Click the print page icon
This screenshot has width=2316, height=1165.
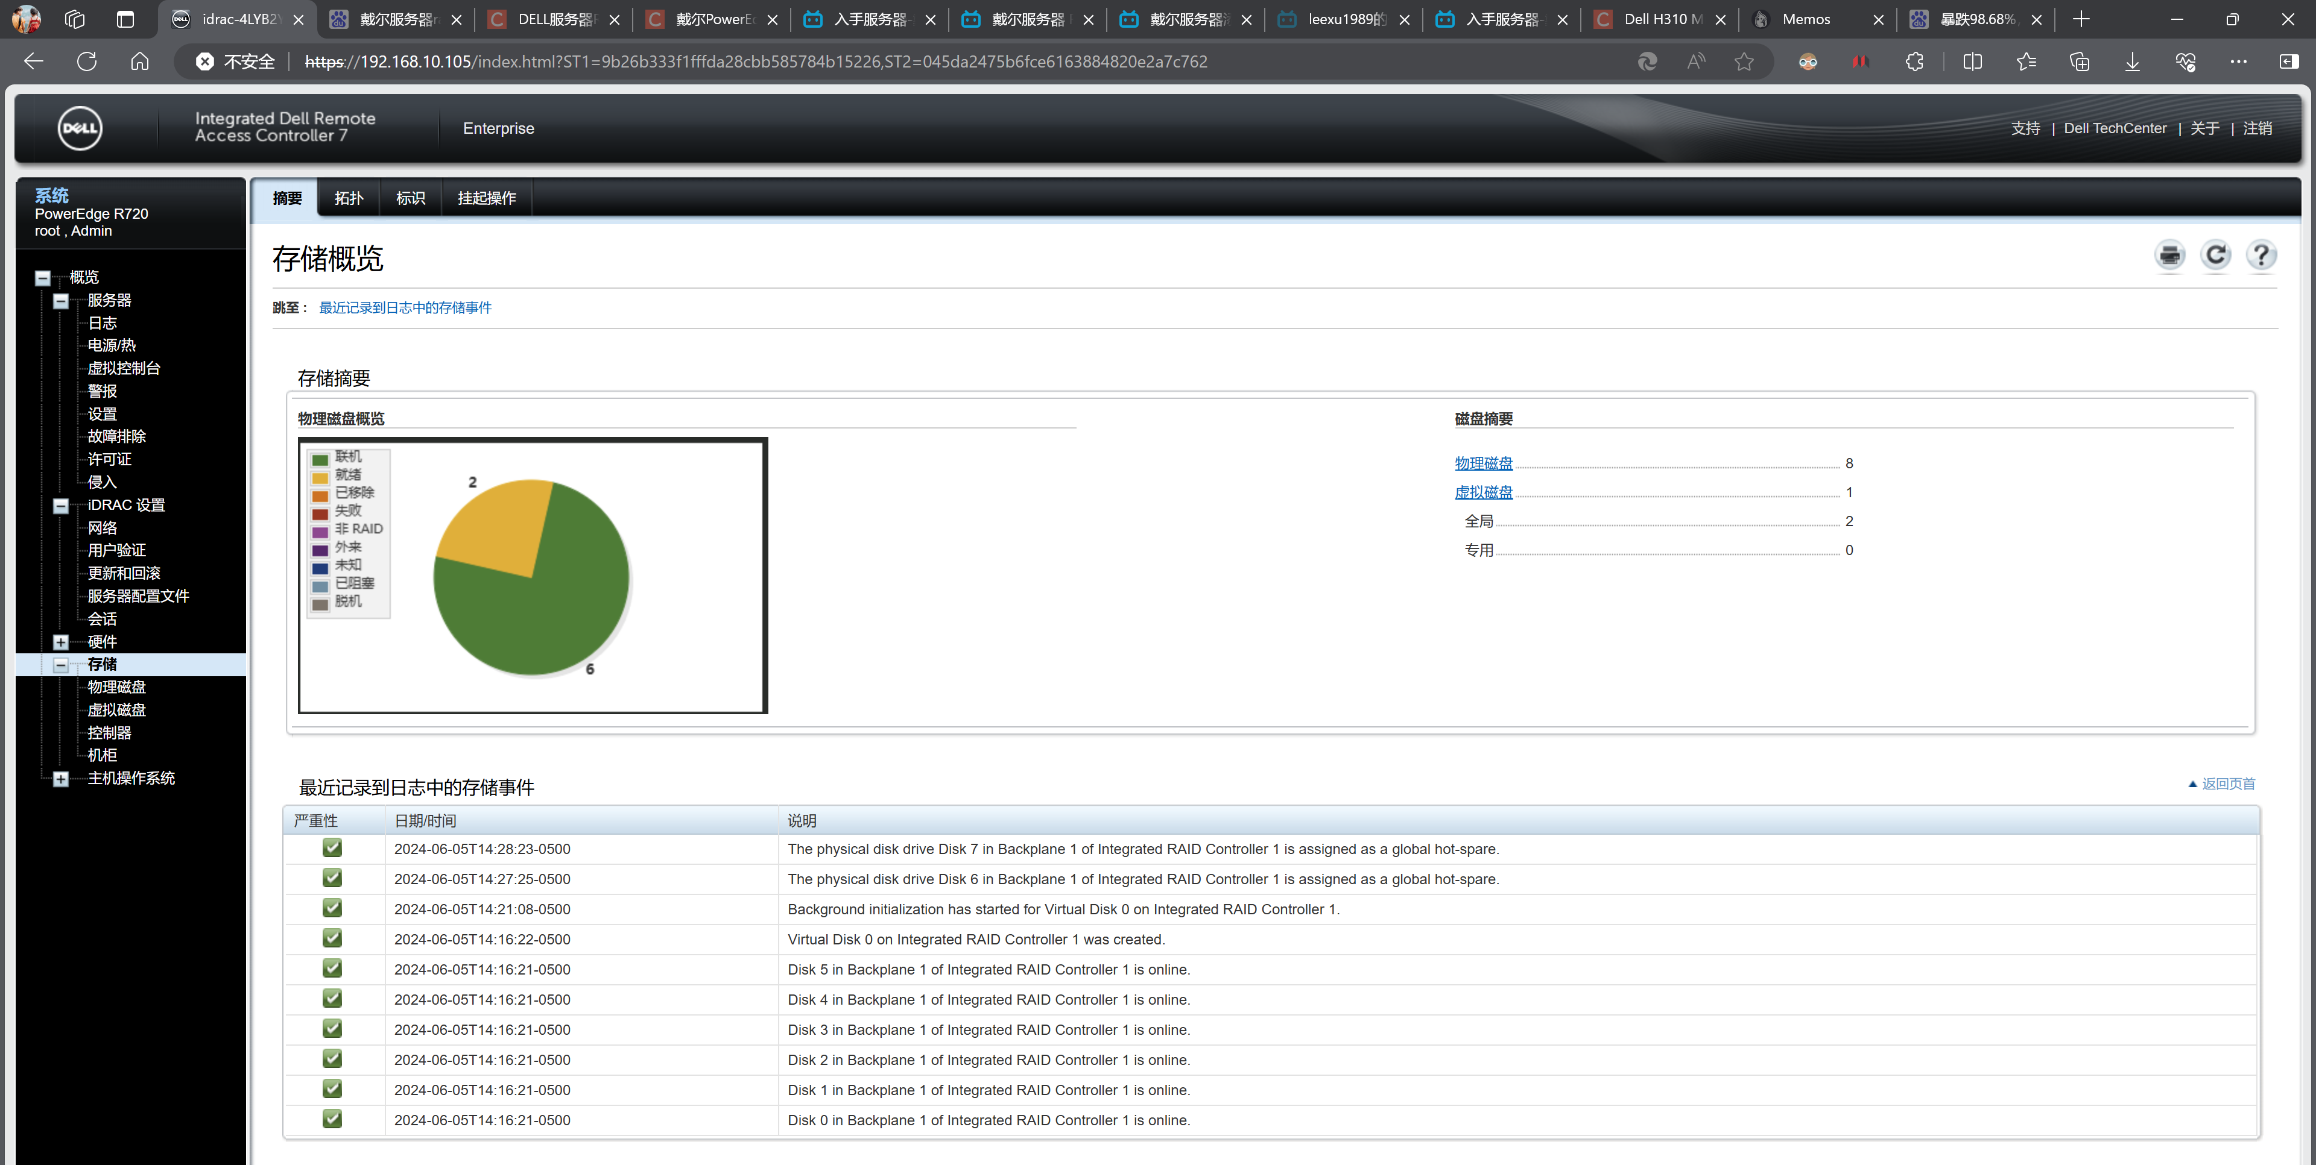click(x=2169, y=255)
